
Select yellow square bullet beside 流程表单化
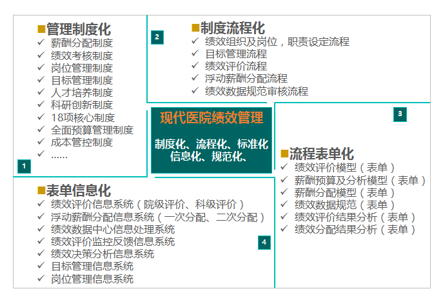coord(284,154)
